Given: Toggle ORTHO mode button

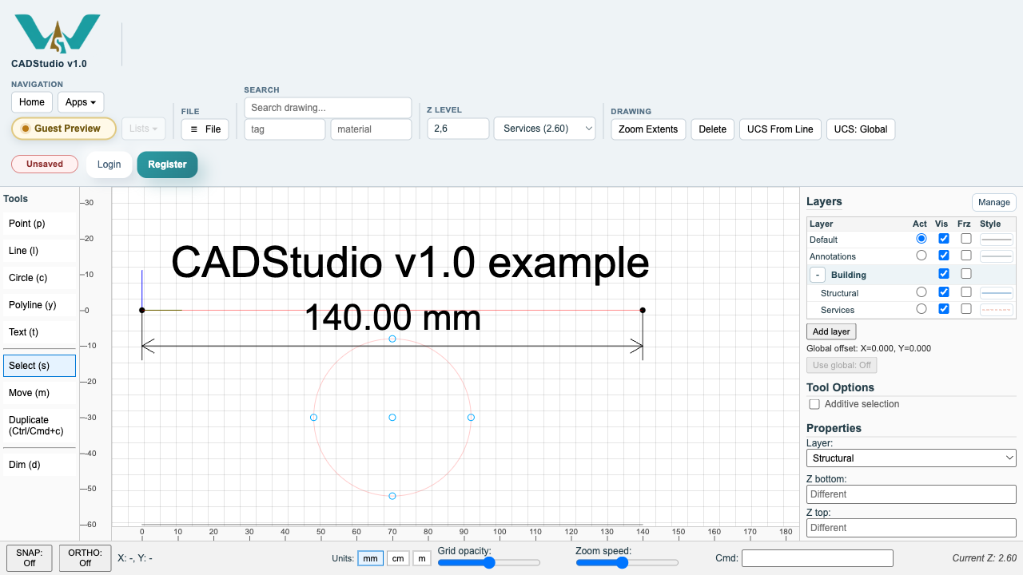Looking at the screenshot, I should (86, 557).
